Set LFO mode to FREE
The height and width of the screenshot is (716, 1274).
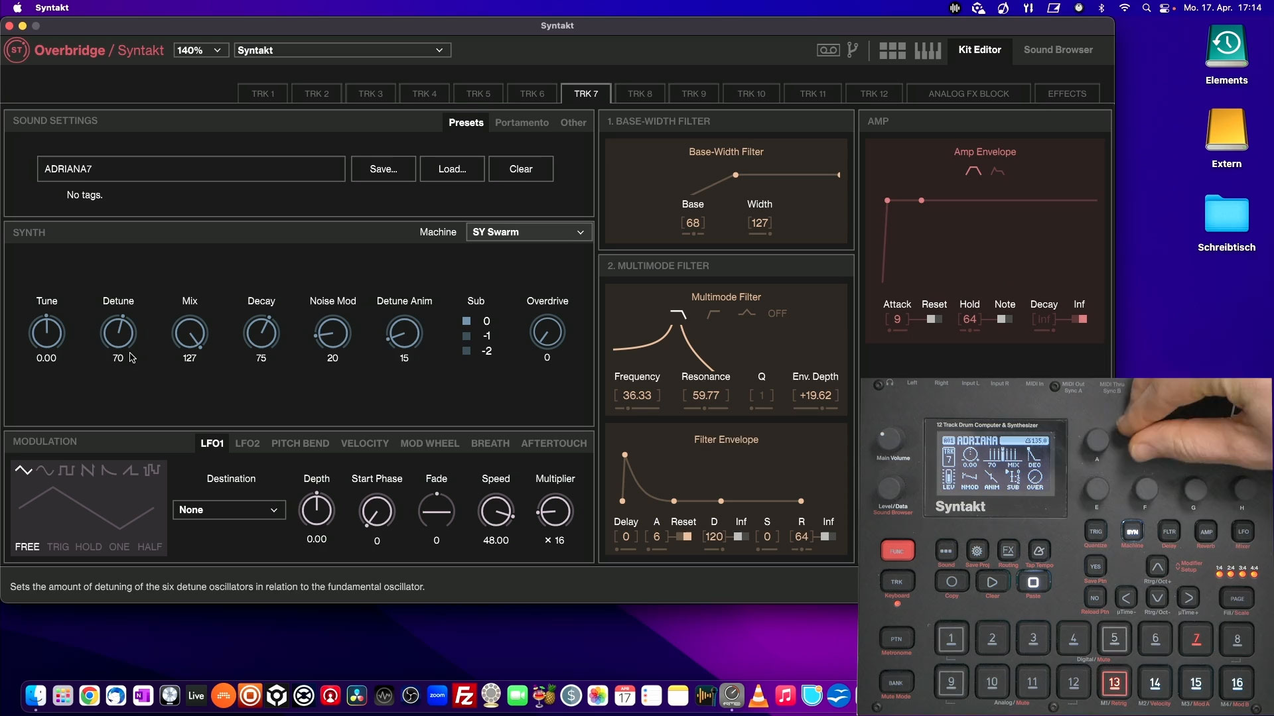[x=27, y=547]
